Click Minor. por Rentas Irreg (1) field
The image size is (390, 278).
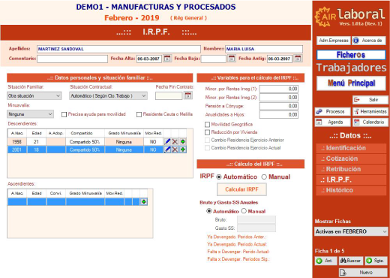click(x=279, y=89)
